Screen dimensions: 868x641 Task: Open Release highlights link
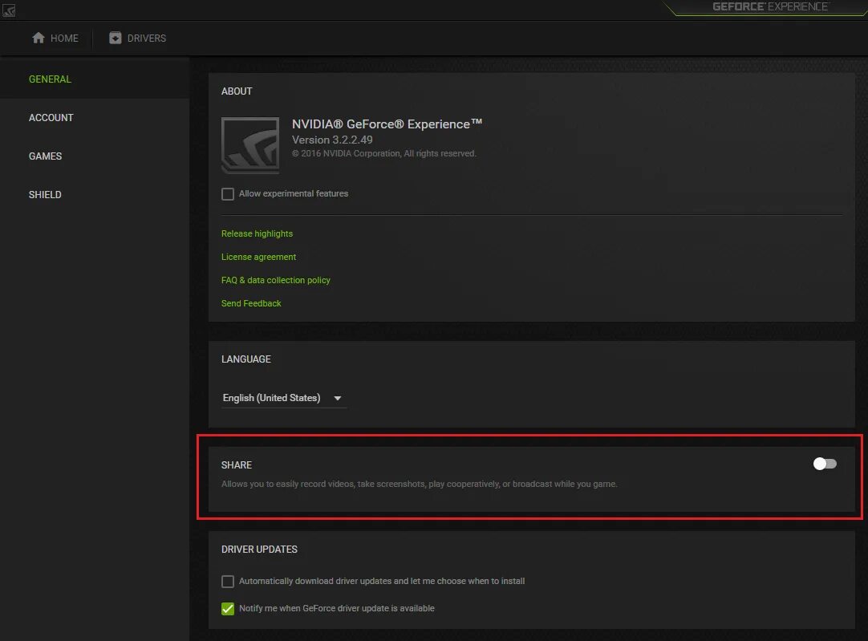point(257,233)
